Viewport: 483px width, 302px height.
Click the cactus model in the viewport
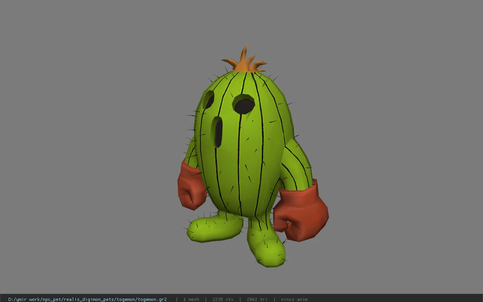pyautogui.click(x=253, y=157)
